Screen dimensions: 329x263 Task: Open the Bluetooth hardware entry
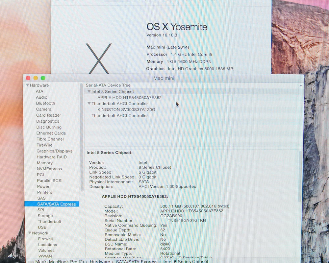click(x=45, y=103)
